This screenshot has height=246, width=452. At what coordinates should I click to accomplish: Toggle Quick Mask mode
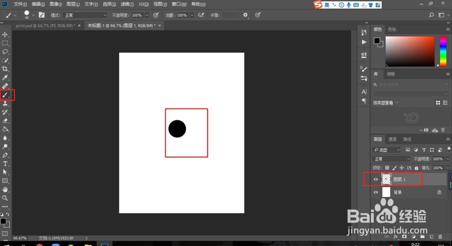[5, 233]
